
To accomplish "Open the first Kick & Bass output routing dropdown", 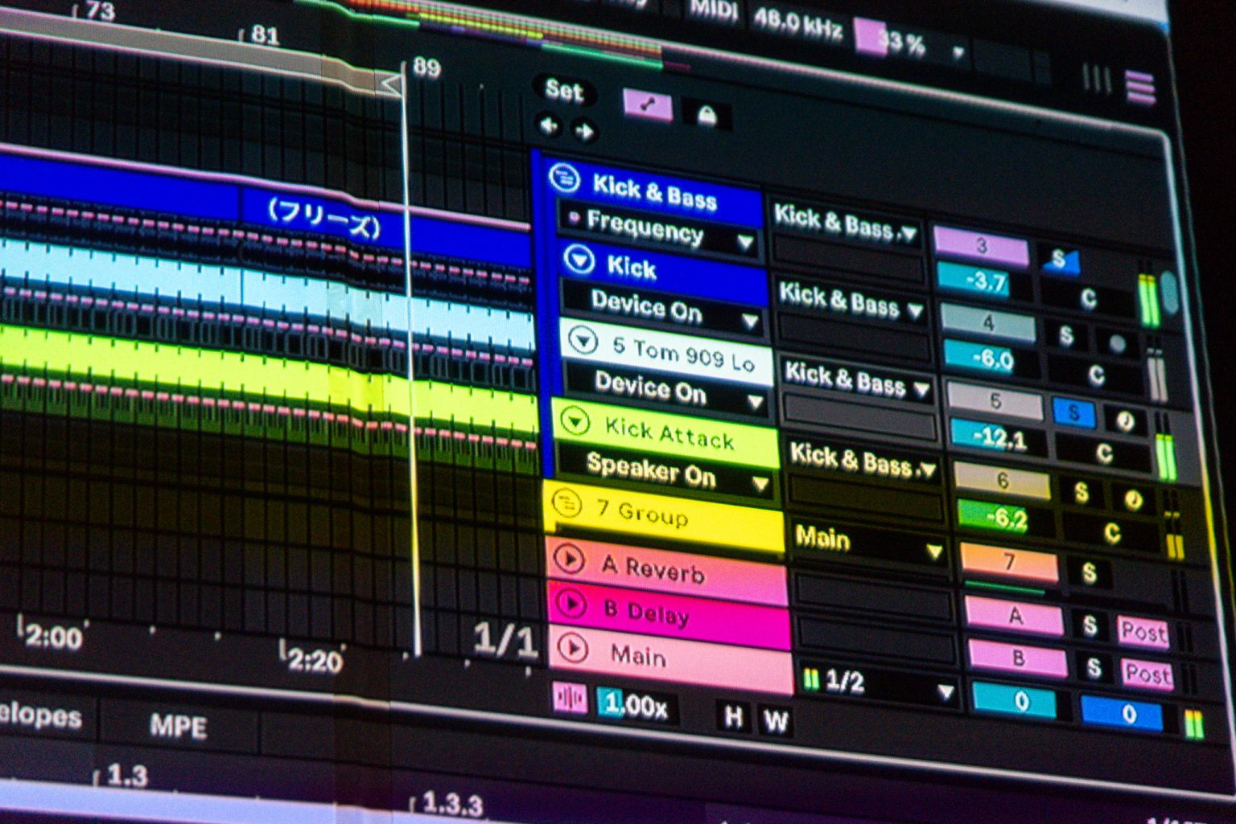I will coord(846,223).
